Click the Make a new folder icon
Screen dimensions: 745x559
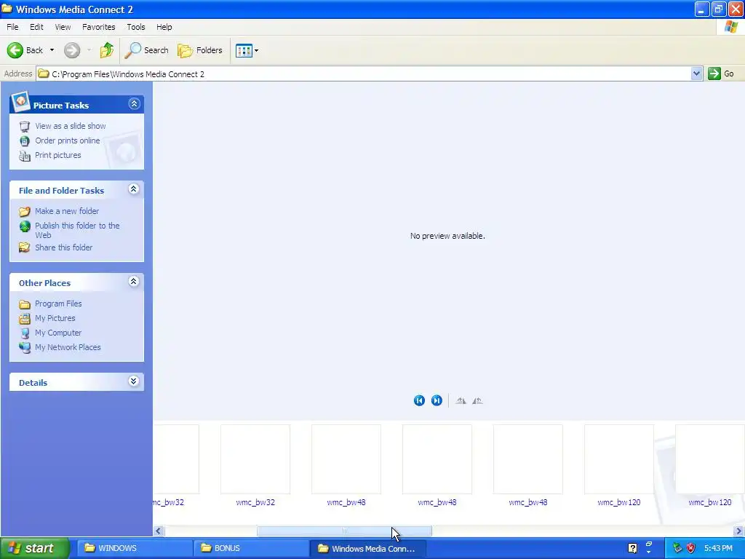point(24,212)
